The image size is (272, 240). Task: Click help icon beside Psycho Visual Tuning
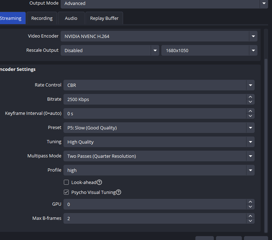[x=118, y=192]
